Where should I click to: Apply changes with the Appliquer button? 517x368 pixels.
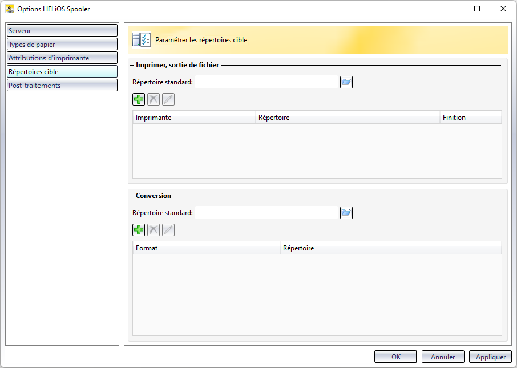point(490,357)
